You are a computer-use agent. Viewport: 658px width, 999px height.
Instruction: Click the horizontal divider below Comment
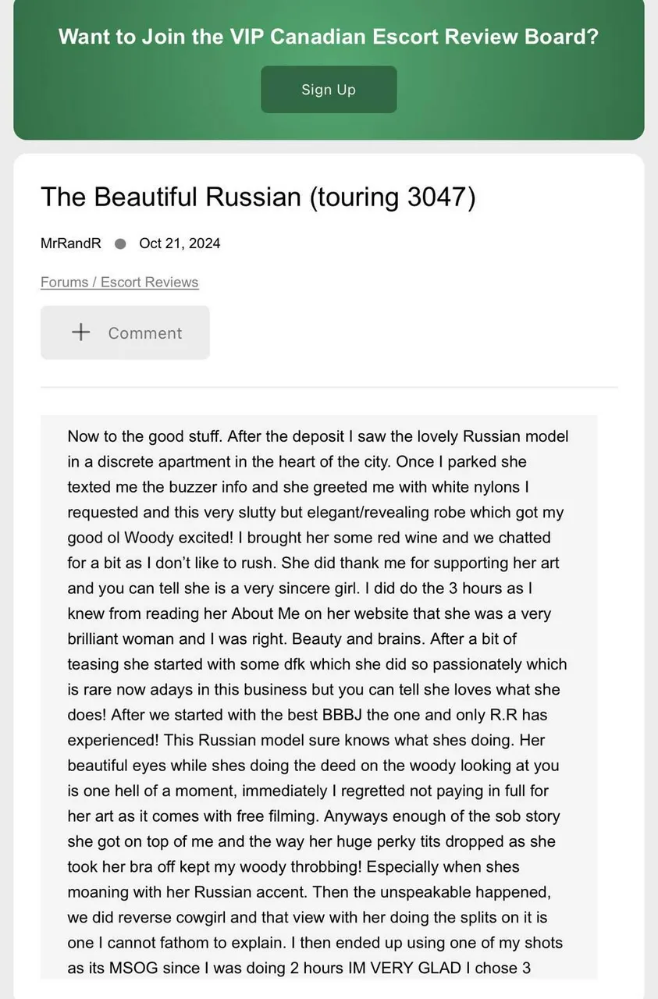tap(329, 387)
